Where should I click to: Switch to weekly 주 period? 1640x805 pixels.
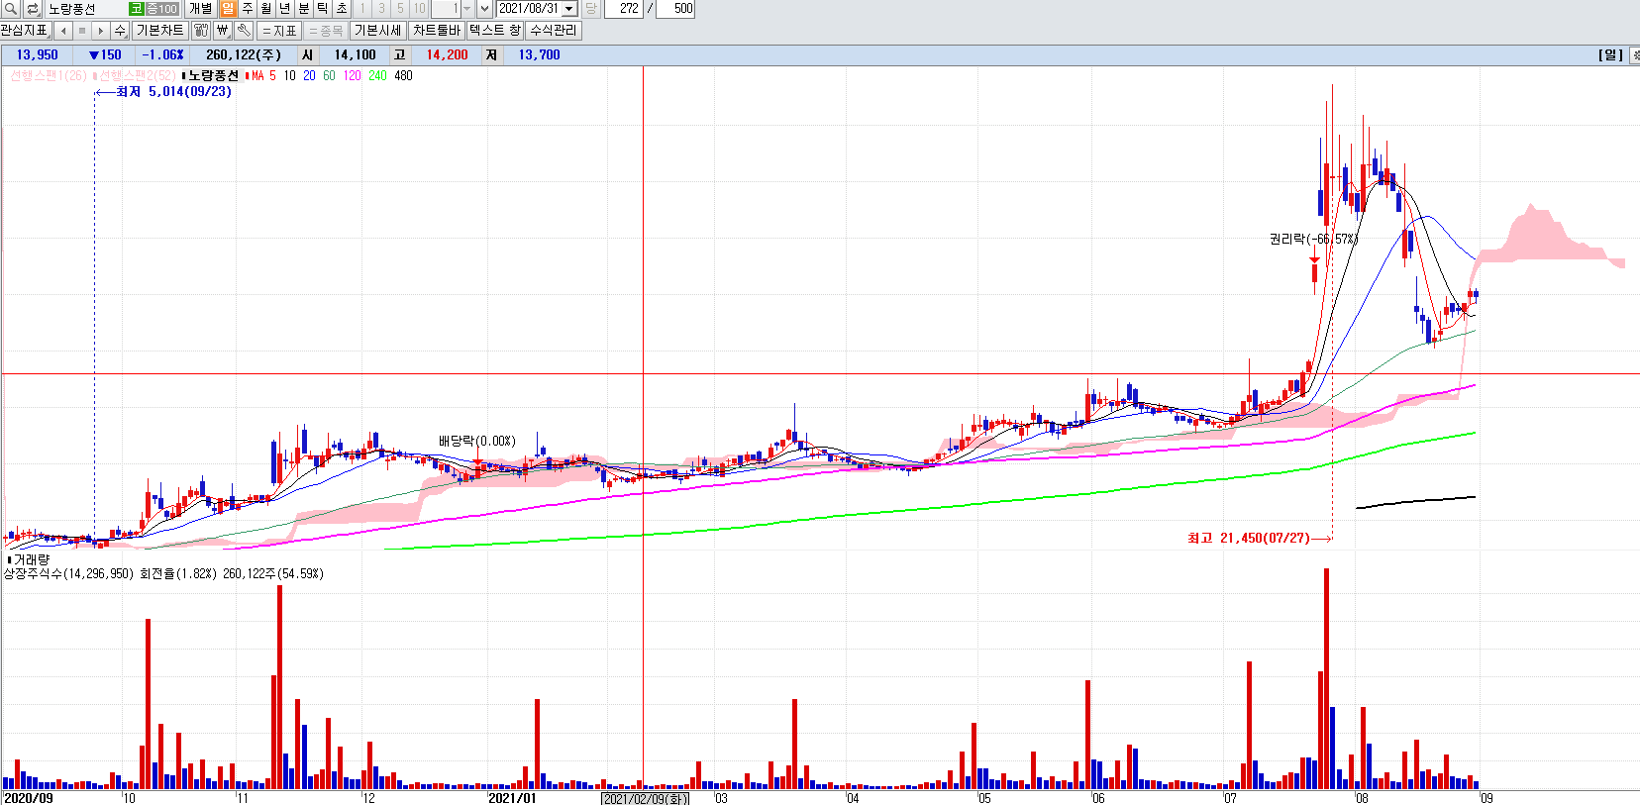point(248,9)
